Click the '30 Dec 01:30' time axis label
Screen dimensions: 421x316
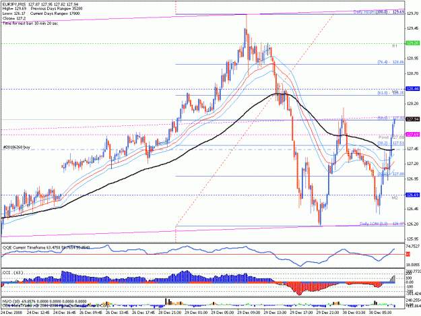354,313
